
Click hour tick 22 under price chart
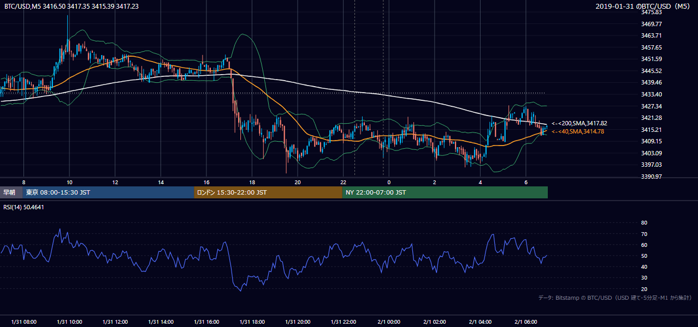pyautogui.click(x=344, y=182)
